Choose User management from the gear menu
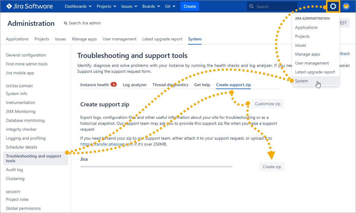This screenshot has height=213, width=356. pos(312,63)
